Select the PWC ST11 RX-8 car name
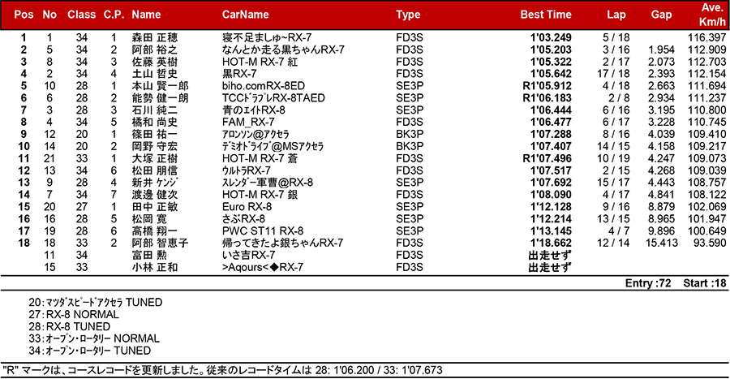 point(263,231)
